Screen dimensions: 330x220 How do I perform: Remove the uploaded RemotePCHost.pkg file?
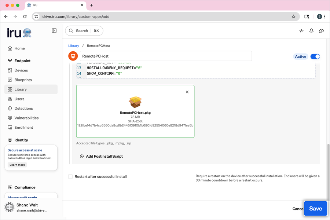coord(187,92)
